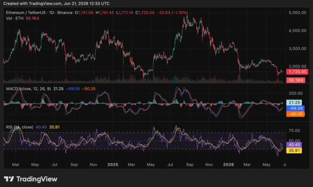Click the 21.25 MACD histogram value tag
This screenshot has height=187, width=313.
[x=294, y=103]
